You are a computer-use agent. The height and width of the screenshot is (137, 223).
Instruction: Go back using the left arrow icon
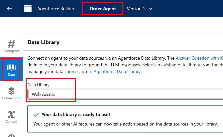(10, 9)
